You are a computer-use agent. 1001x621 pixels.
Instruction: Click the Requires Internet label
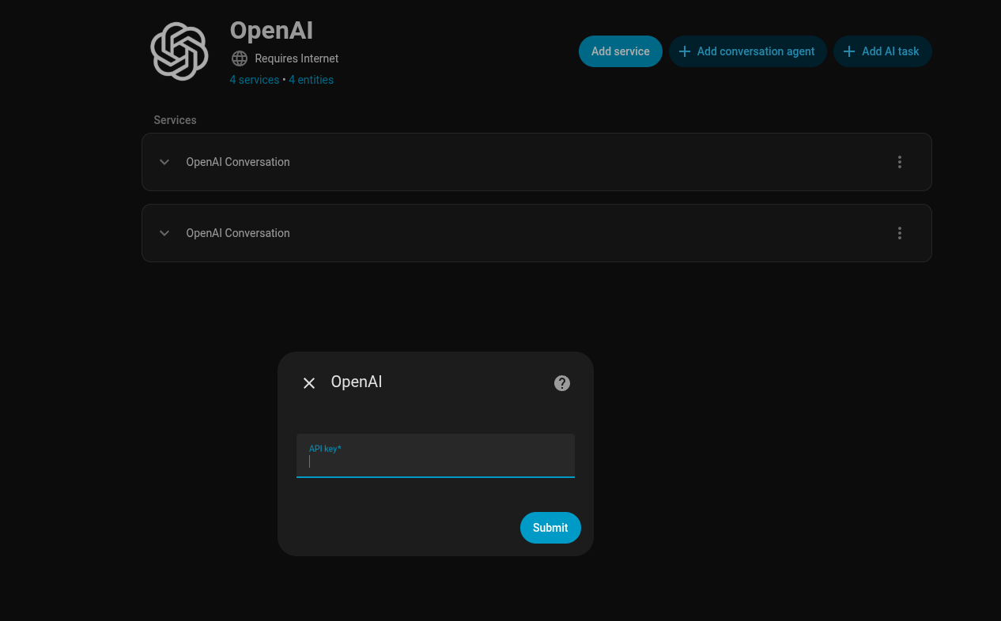pyautogui.click(x=297, y=58)
